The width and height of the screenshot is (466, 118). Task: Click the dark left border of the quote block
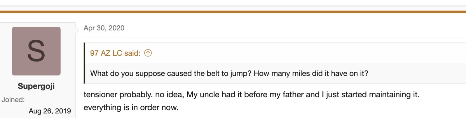84,63
